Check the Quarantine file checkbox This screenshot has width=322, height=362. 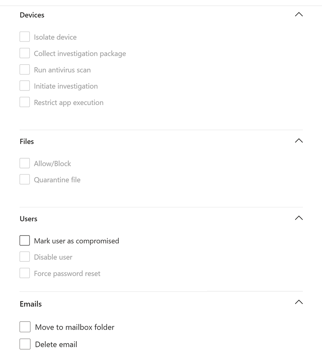[25, 180]
